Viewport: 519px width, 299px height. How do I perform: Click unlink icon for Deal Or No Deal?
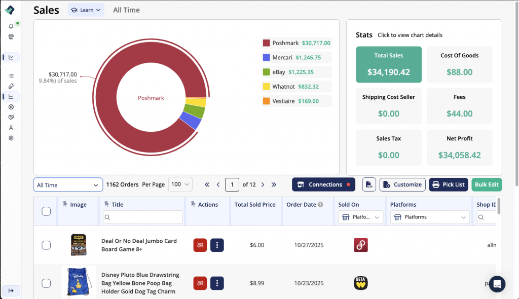pyautogui.click(x=200, y=245)
